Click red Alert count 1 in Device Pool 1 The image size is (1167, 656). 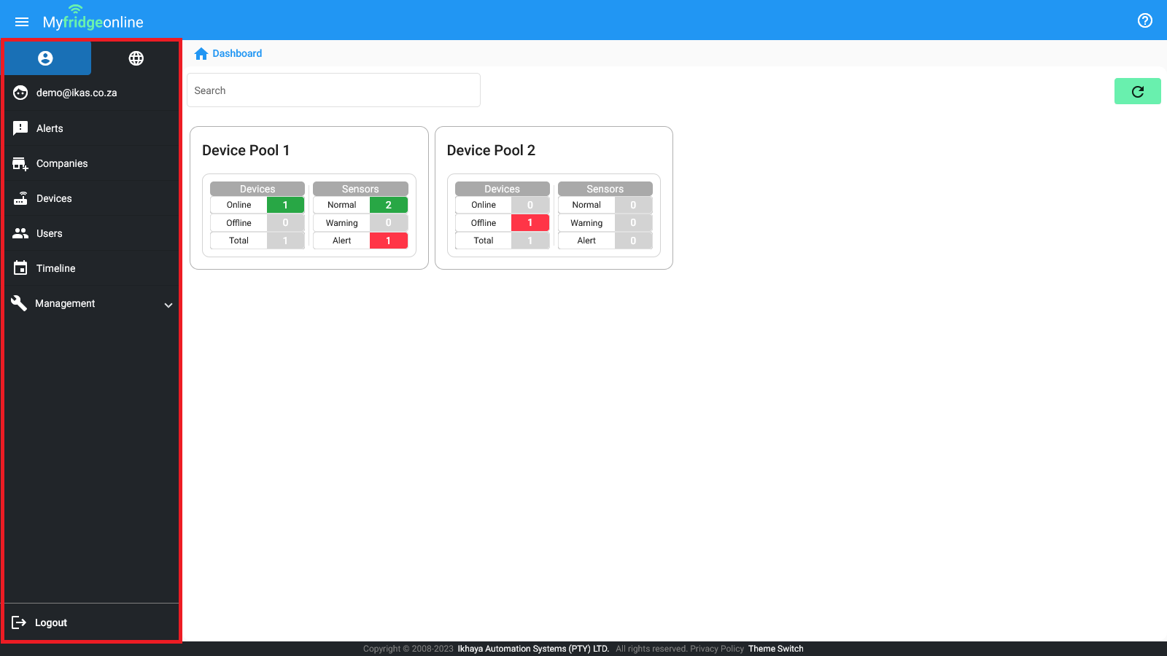tap(388, 241)
